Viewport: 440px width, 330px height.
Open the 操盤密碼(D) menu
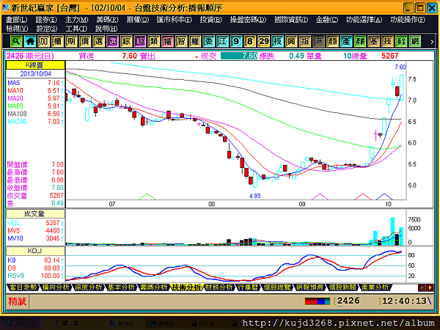pyautogui.click(x=248, y=20)
